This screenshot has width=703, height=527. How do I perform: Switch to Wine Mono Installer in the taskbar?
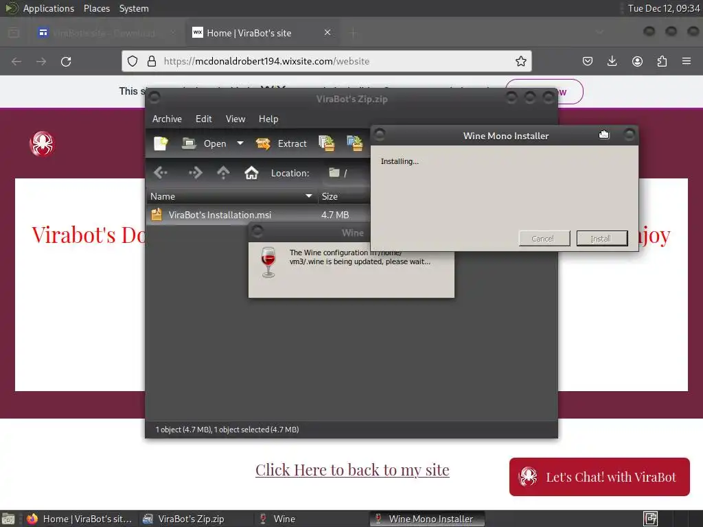(427, 519)
